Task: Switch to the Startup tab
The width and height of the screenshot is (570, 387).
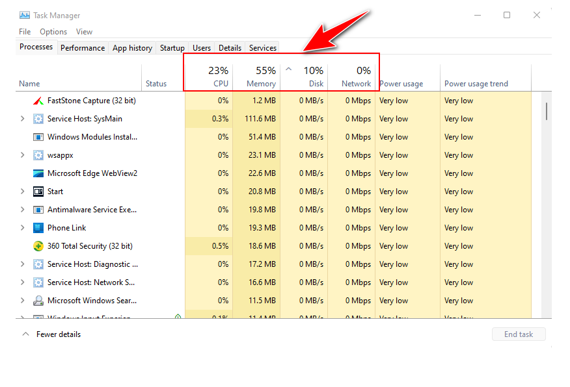Action: tap(172, 48)
